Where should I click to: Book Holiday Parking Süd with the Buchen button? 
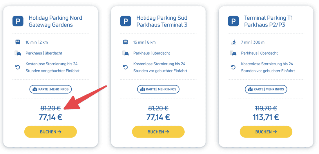[158, 132]
